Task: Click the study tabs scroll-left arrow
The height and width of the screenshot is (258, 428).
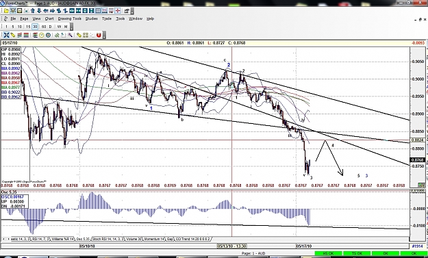Action: 4,239
